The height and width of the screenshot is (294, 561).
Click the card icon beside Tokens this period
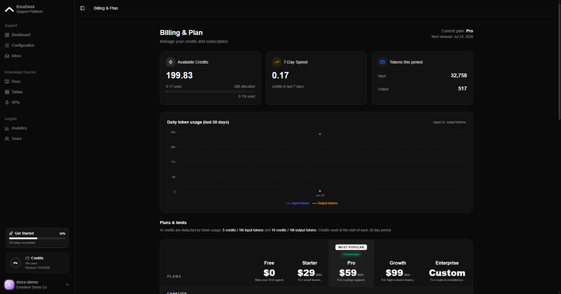tap(382, 62)
